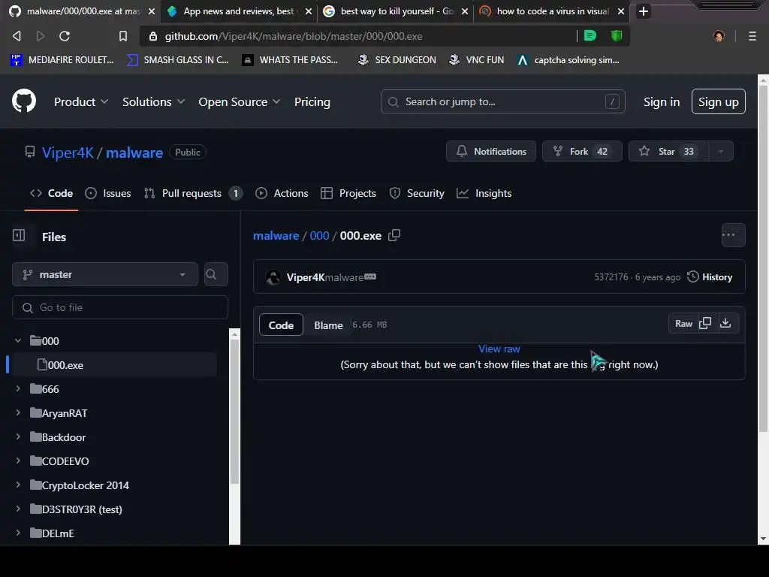769x577 pixels.
Task: Close the how to code a virus tab
Action: [621, 11]
